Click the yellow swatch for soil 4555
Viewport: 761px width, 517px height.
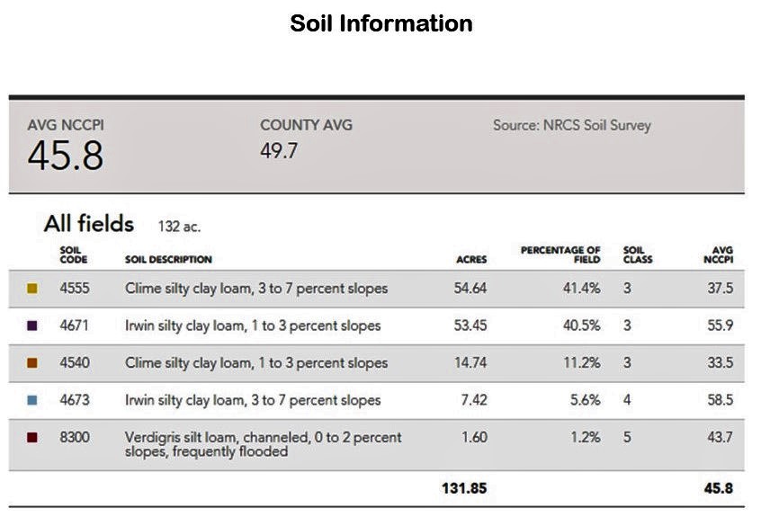pyautogui.click(x=32, y=289)
